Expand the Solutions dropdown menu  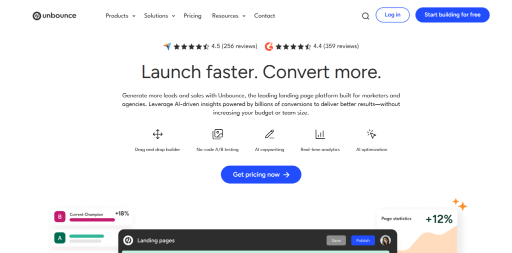pos(159,16)
